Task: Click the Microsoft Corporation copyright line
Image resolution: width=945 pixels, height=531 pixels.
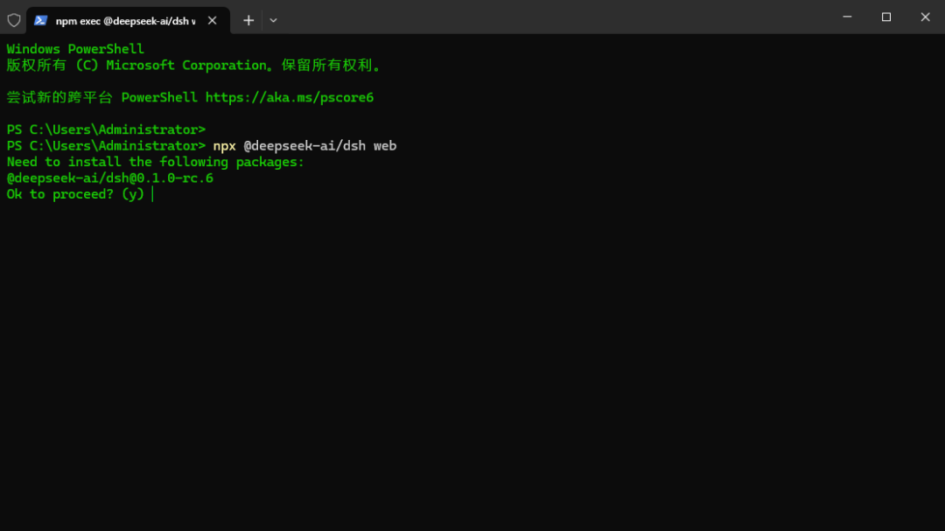Action: pos(194,65)
